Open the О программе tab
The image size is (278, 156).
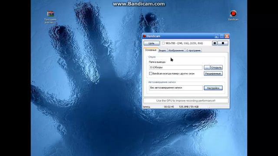(x=193, y=50)
